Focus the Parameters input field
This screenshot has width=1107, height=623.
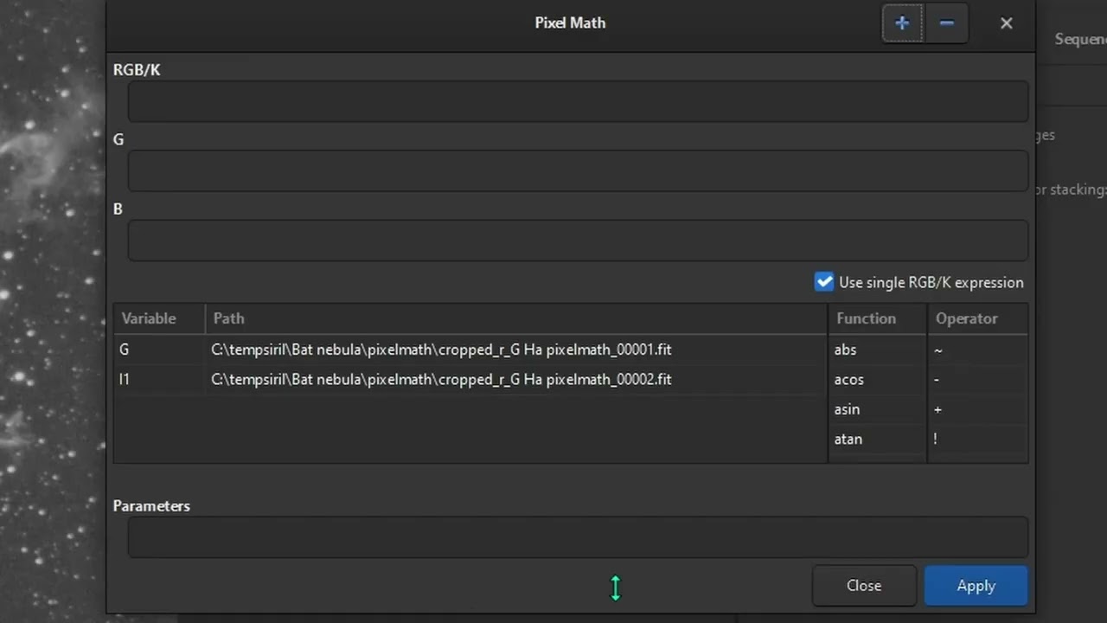[x=578, y=537]
